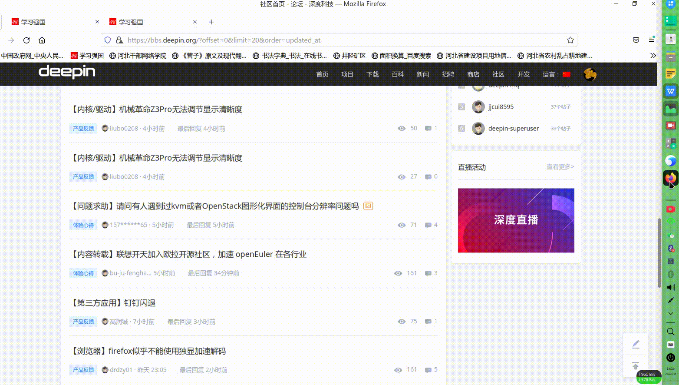The height and width of the screenshot is (385, 679).
Task: Mute audio via the speaker icon in the dock
Action: (670, 287)
